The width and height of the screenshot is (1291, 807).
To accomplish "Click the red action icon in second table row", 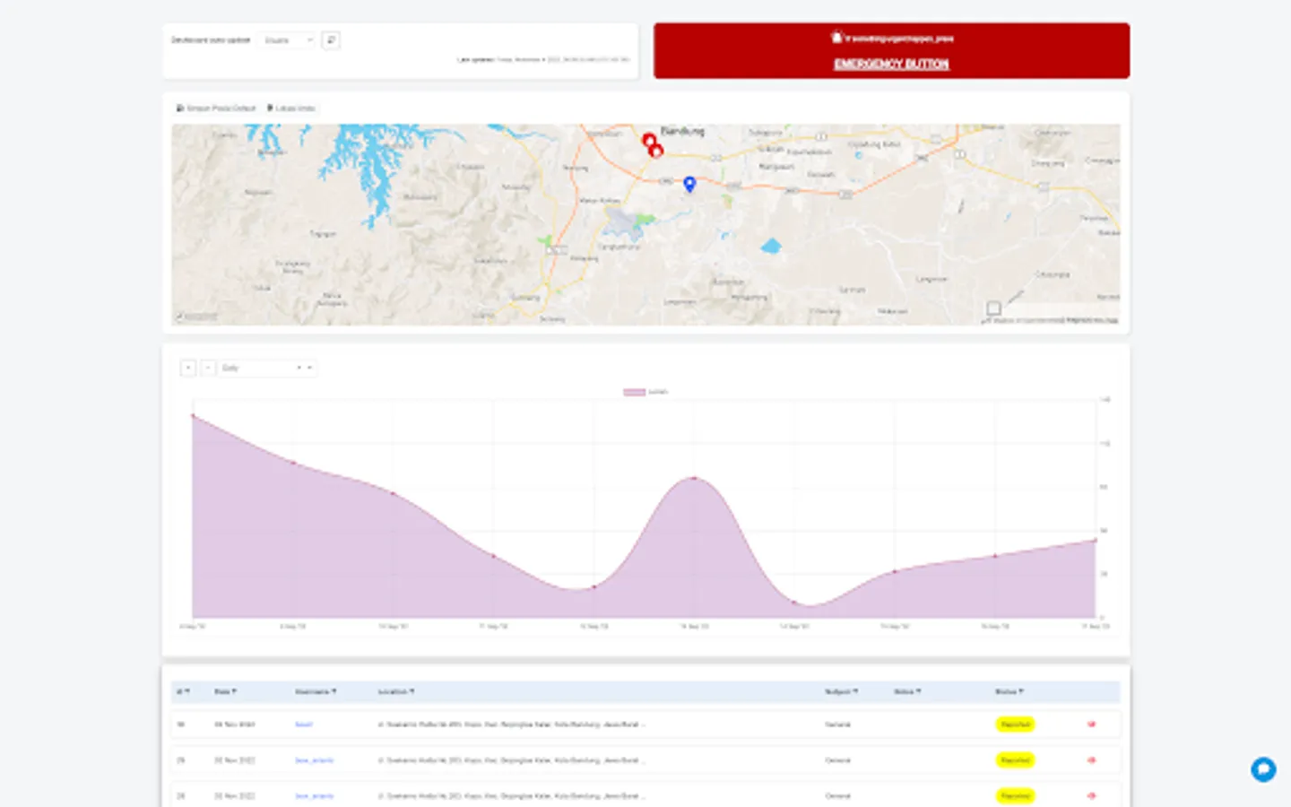I will [x=1091, y=760].
